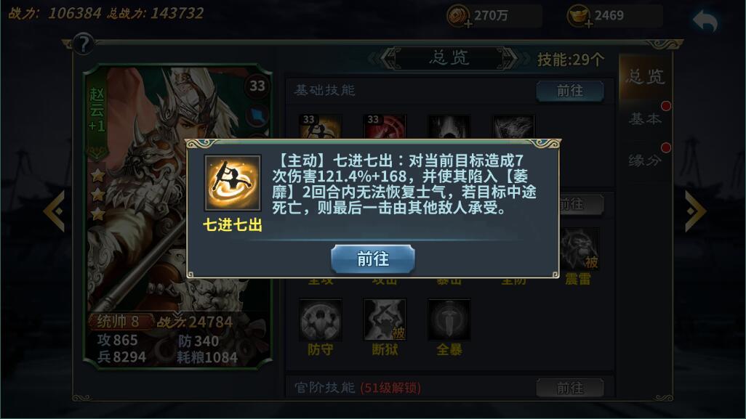Cycle 总览 header with left arrow
746x419 pixels.
point(382,59)
